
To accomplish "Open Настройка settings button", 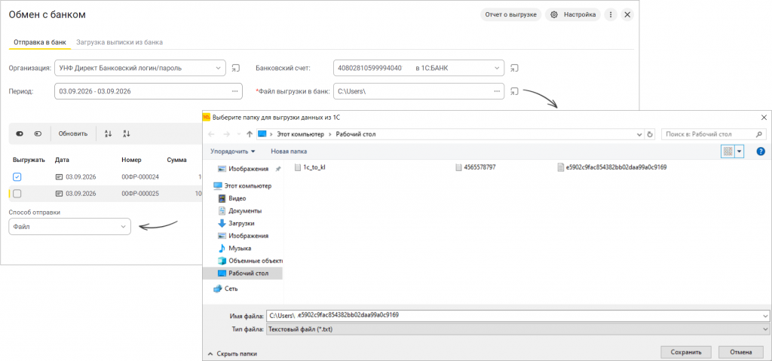I will pyautogui.click(x=573, y=15).
